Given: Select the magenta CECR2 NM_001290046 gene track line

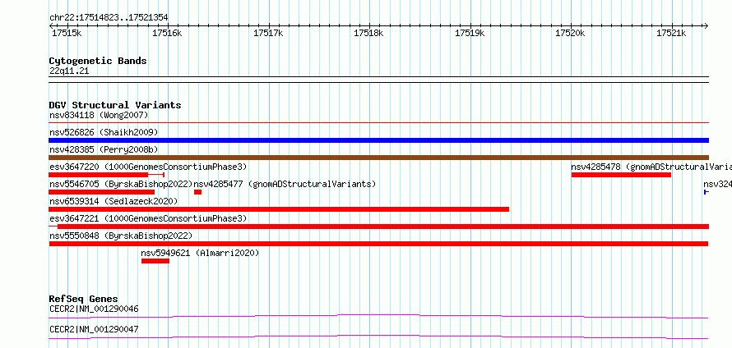Looking at the screenshot, I should coord(378,317).
